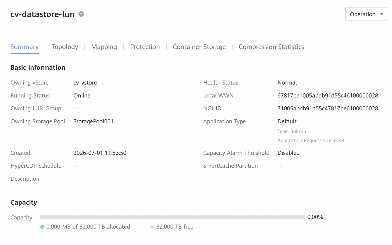Click the created timestamp 2026-07-01 11:53:50
Screen dimensions: 392x245
point(100,153)
